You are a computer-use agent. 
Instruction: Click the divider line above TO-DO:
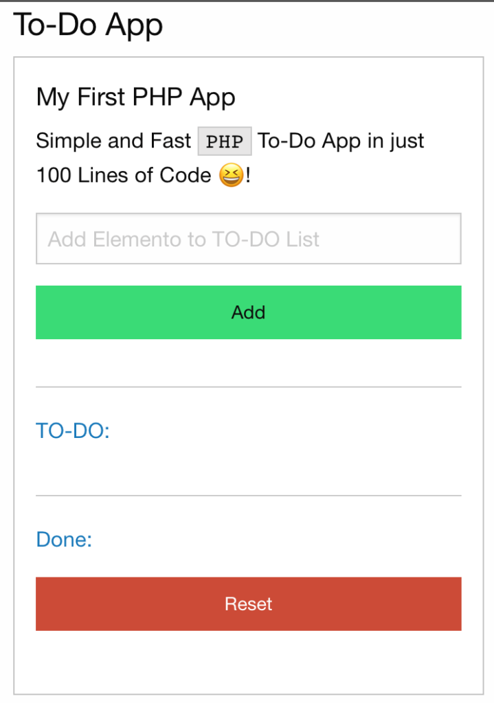(249, 387)
